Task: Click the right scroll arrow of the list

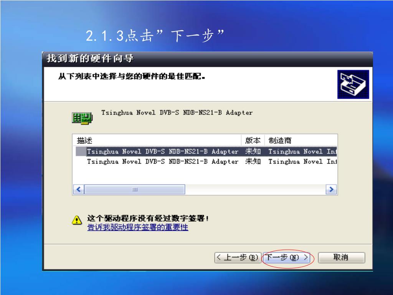Action: 331,189
